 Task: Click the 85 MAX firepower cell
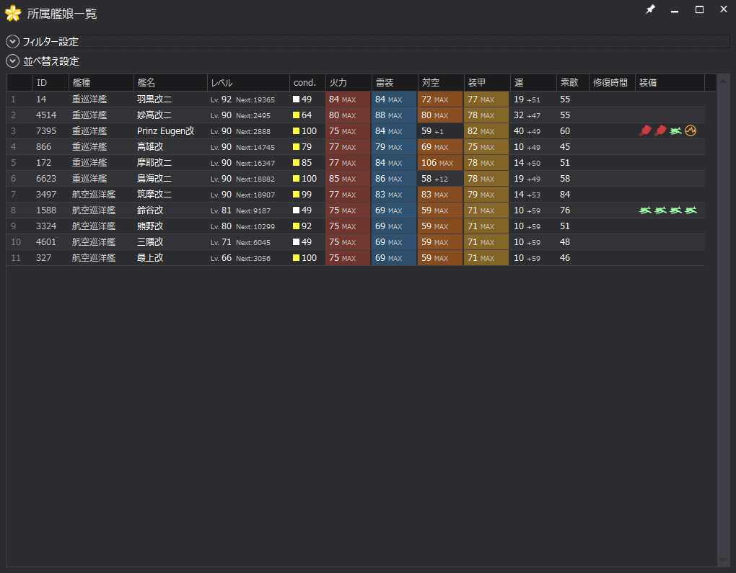pos(349,179)
